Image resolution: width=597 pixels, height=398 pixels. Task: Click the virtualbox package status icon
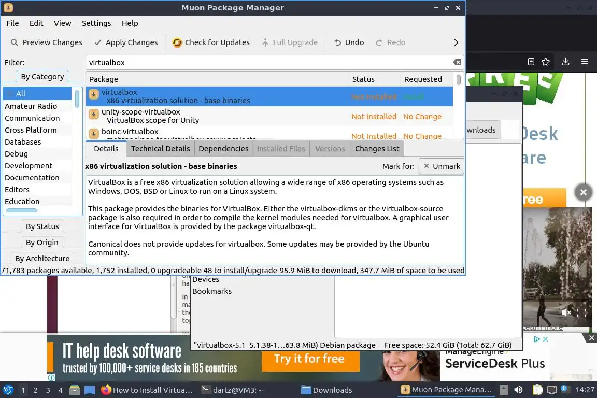[94, 94]
